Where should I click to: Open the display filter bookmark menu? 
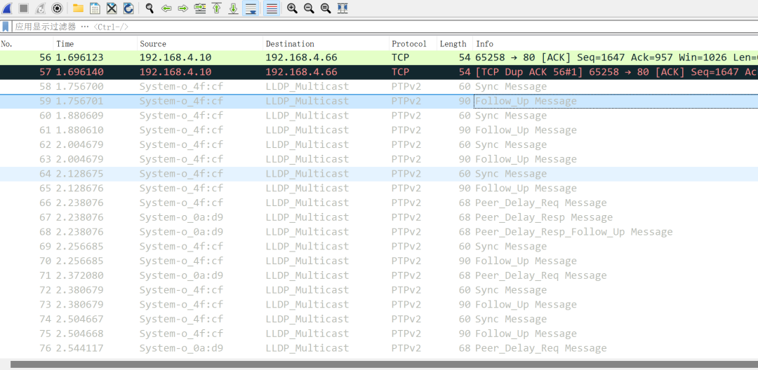6,27
